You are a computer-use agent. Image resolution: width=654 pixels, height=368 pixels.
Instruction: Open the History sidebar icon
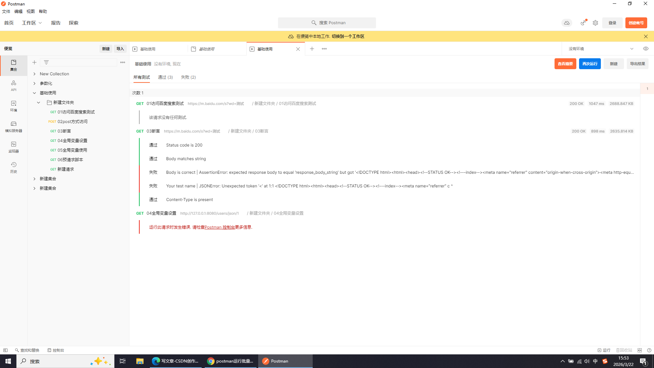tap(14, 167)
